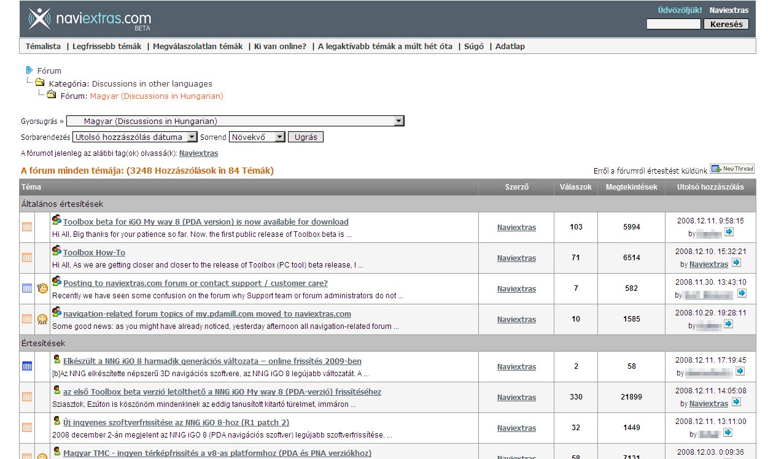Open A legaktívabb témák a múlt hét óta

tap(385, 46)
